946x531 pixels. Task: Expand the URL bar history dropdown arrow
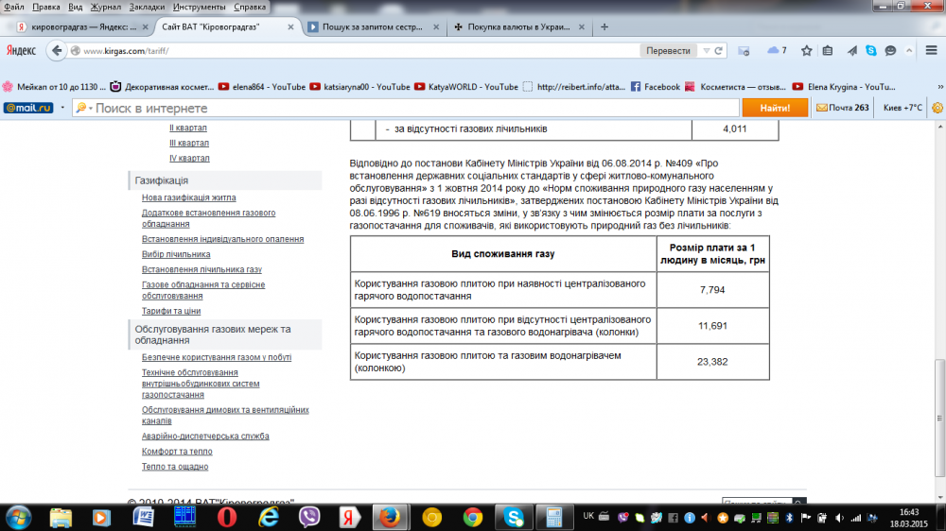(x=706, y=51)
